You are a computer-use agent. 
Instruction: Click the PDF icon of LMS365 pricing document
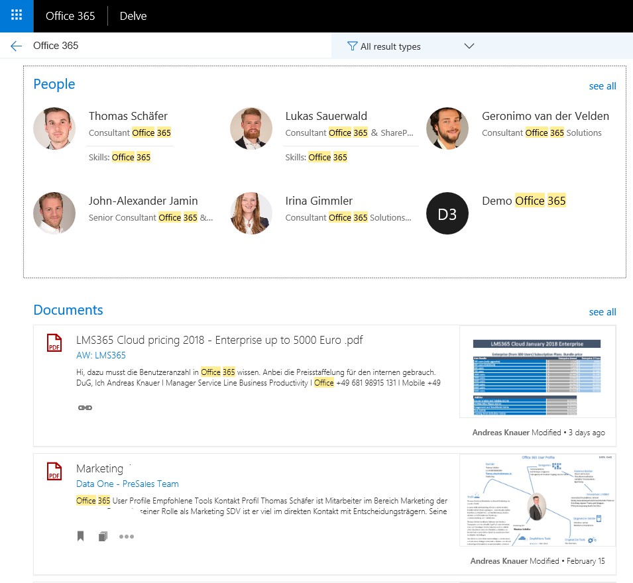[x=54, y=343]
